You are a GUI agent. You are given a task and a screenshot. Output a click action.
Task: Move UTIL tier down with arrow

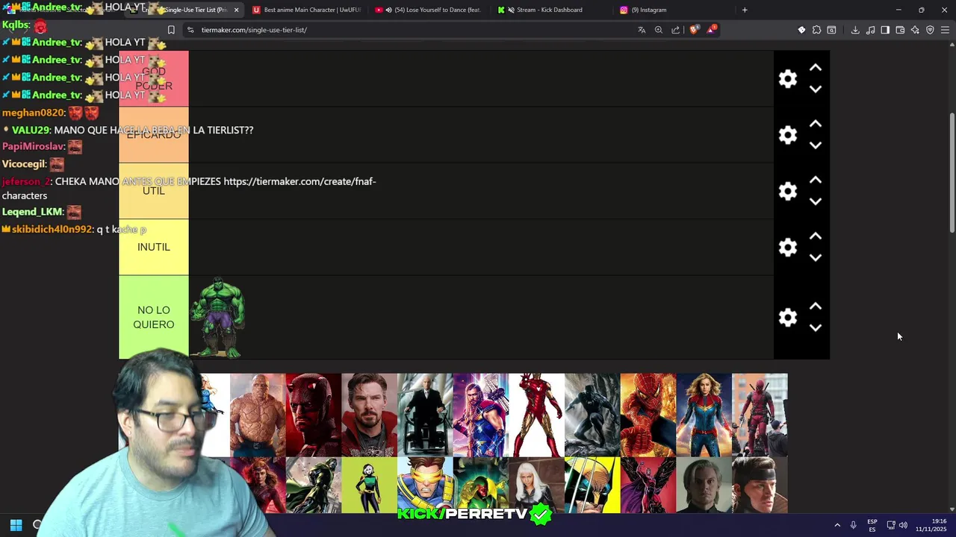pos(816,201)
